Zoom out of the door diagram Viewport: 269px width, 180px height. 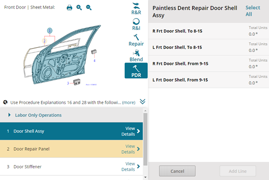pos(89,7)
